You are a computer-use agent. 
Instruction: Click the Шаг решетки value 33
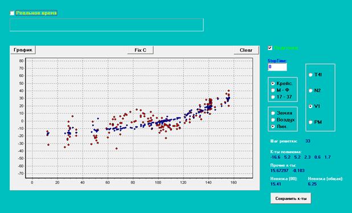(x=308, y=141)
